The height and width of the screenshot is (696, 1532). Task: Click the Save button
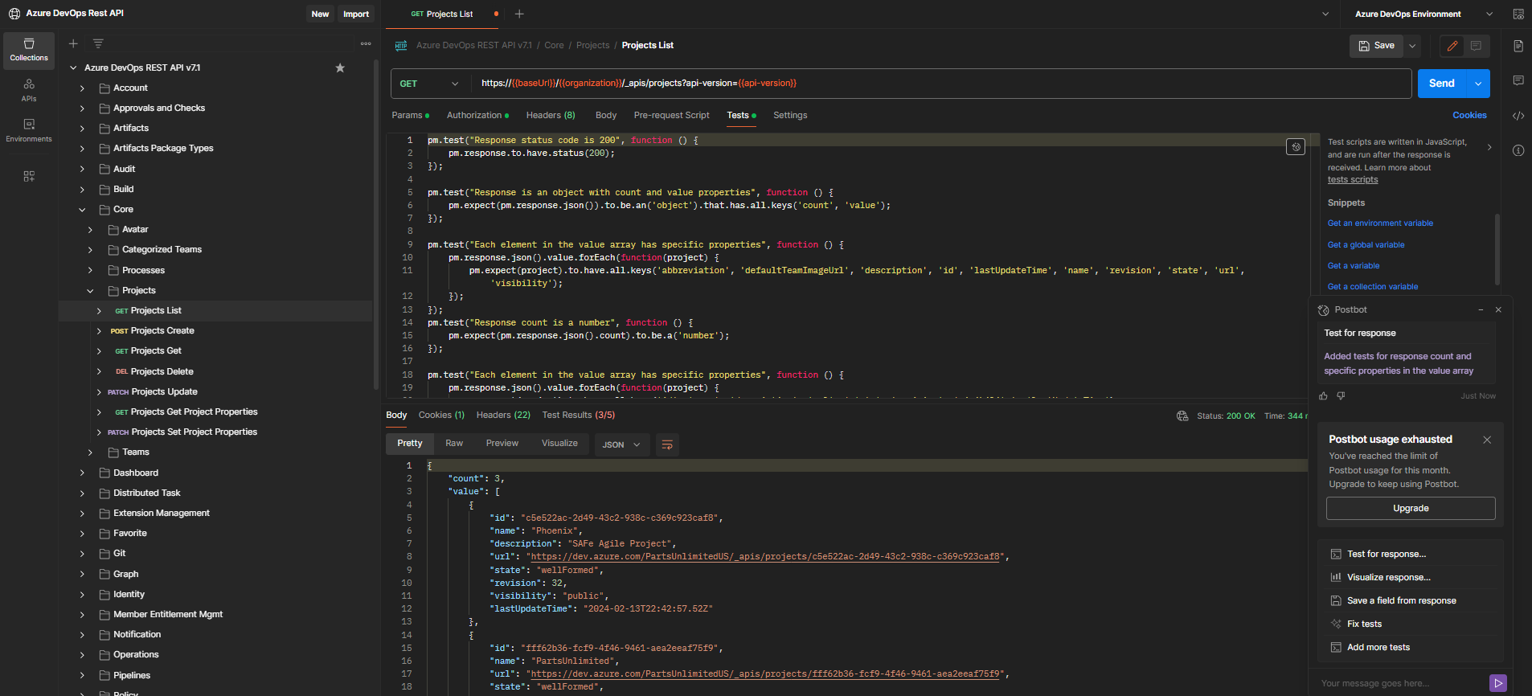(x=1376, y=46)
